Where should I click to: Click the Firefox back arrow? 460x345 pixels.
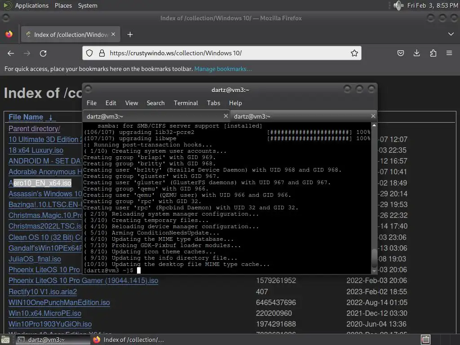coord(11,53)
